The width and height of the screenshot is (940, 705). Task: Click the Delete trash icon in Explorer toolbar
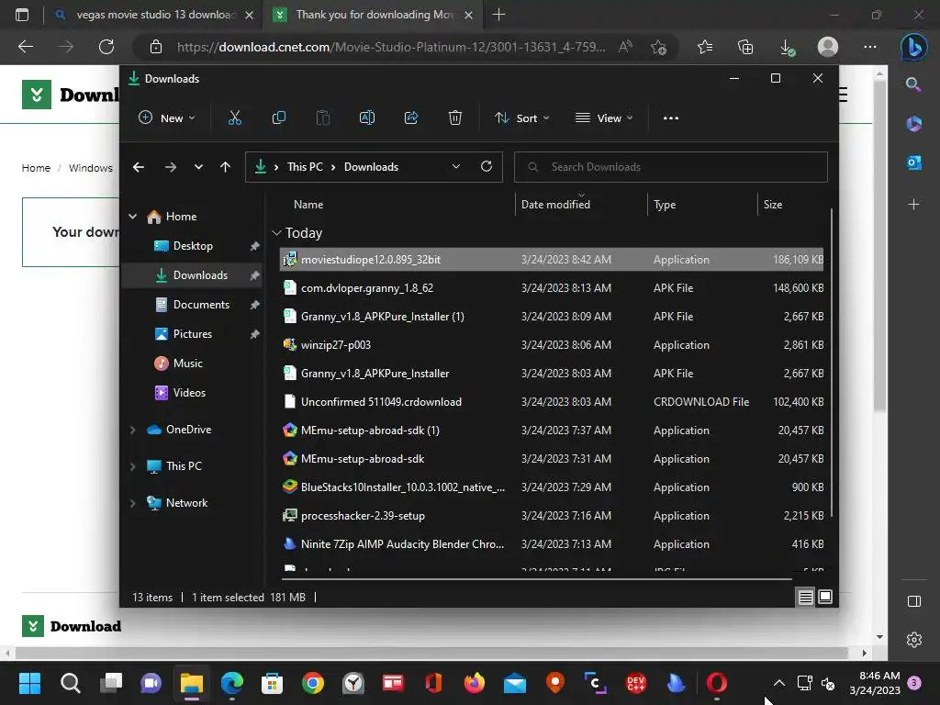coord(455,118)
